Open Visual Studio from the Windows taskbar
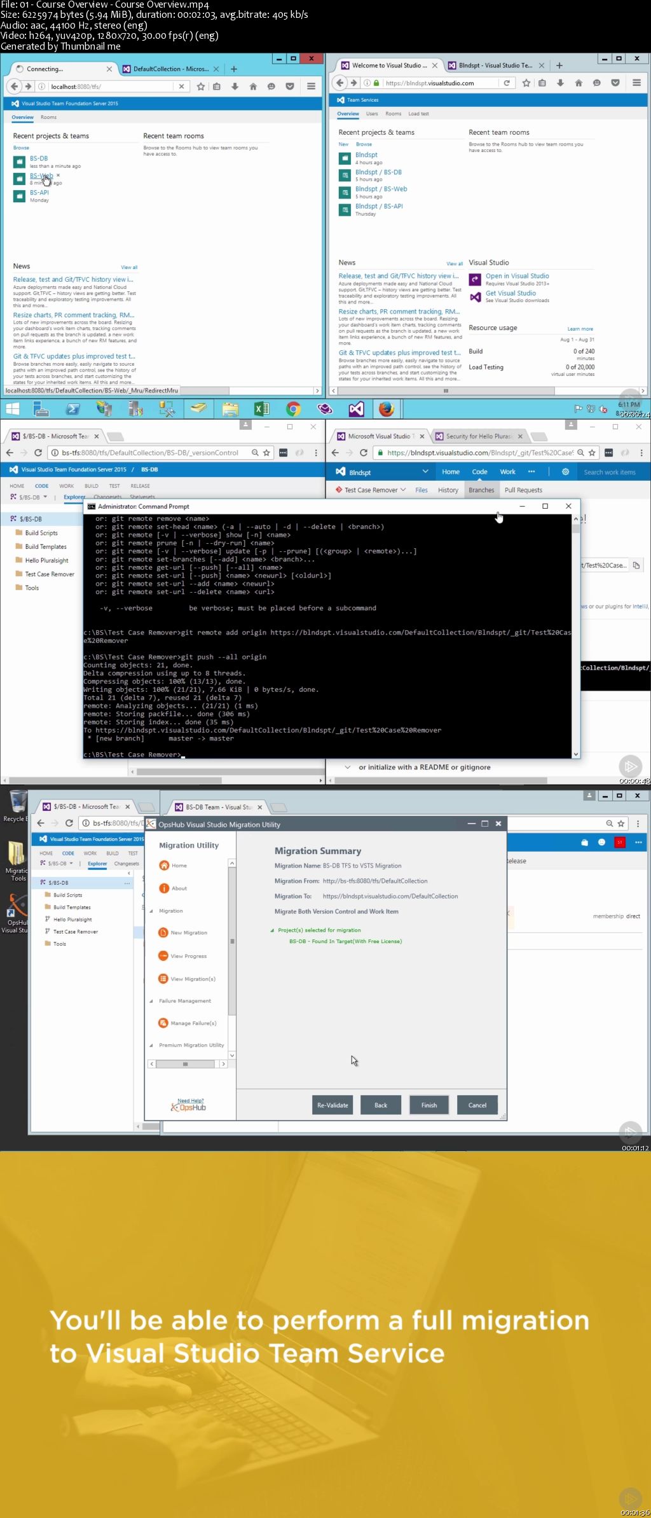Image resolution: width=651 pixels, height=1518 pixels. click(x=356, y=409)
